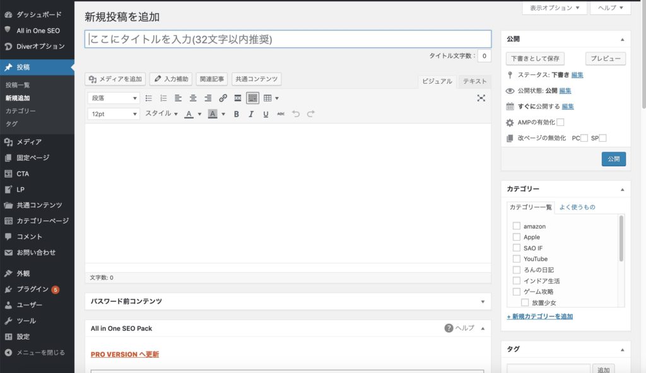Tick the YouTube category checkbox
The width and height of the screenshot is (646, 373).
click(517, 259)
